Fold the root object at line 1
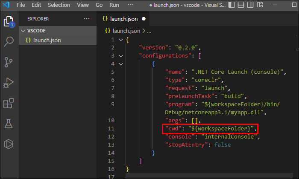The width and height of the screenshot is (299, 179). 120,40
